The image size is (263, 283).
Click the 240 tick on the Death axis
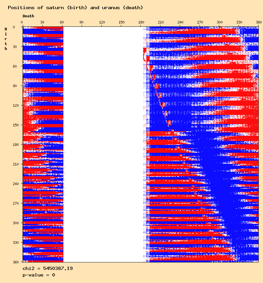point(181,22)
